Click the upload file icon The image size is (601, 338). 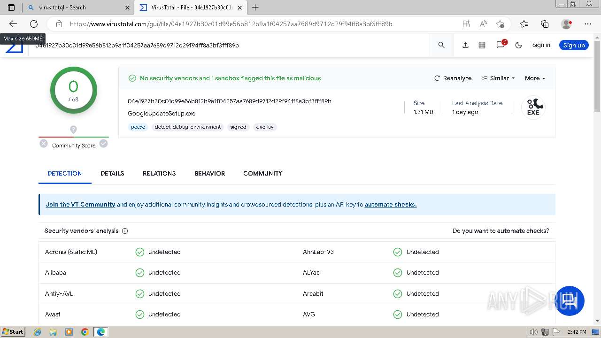pyautogui.click(x=465, y=45)
